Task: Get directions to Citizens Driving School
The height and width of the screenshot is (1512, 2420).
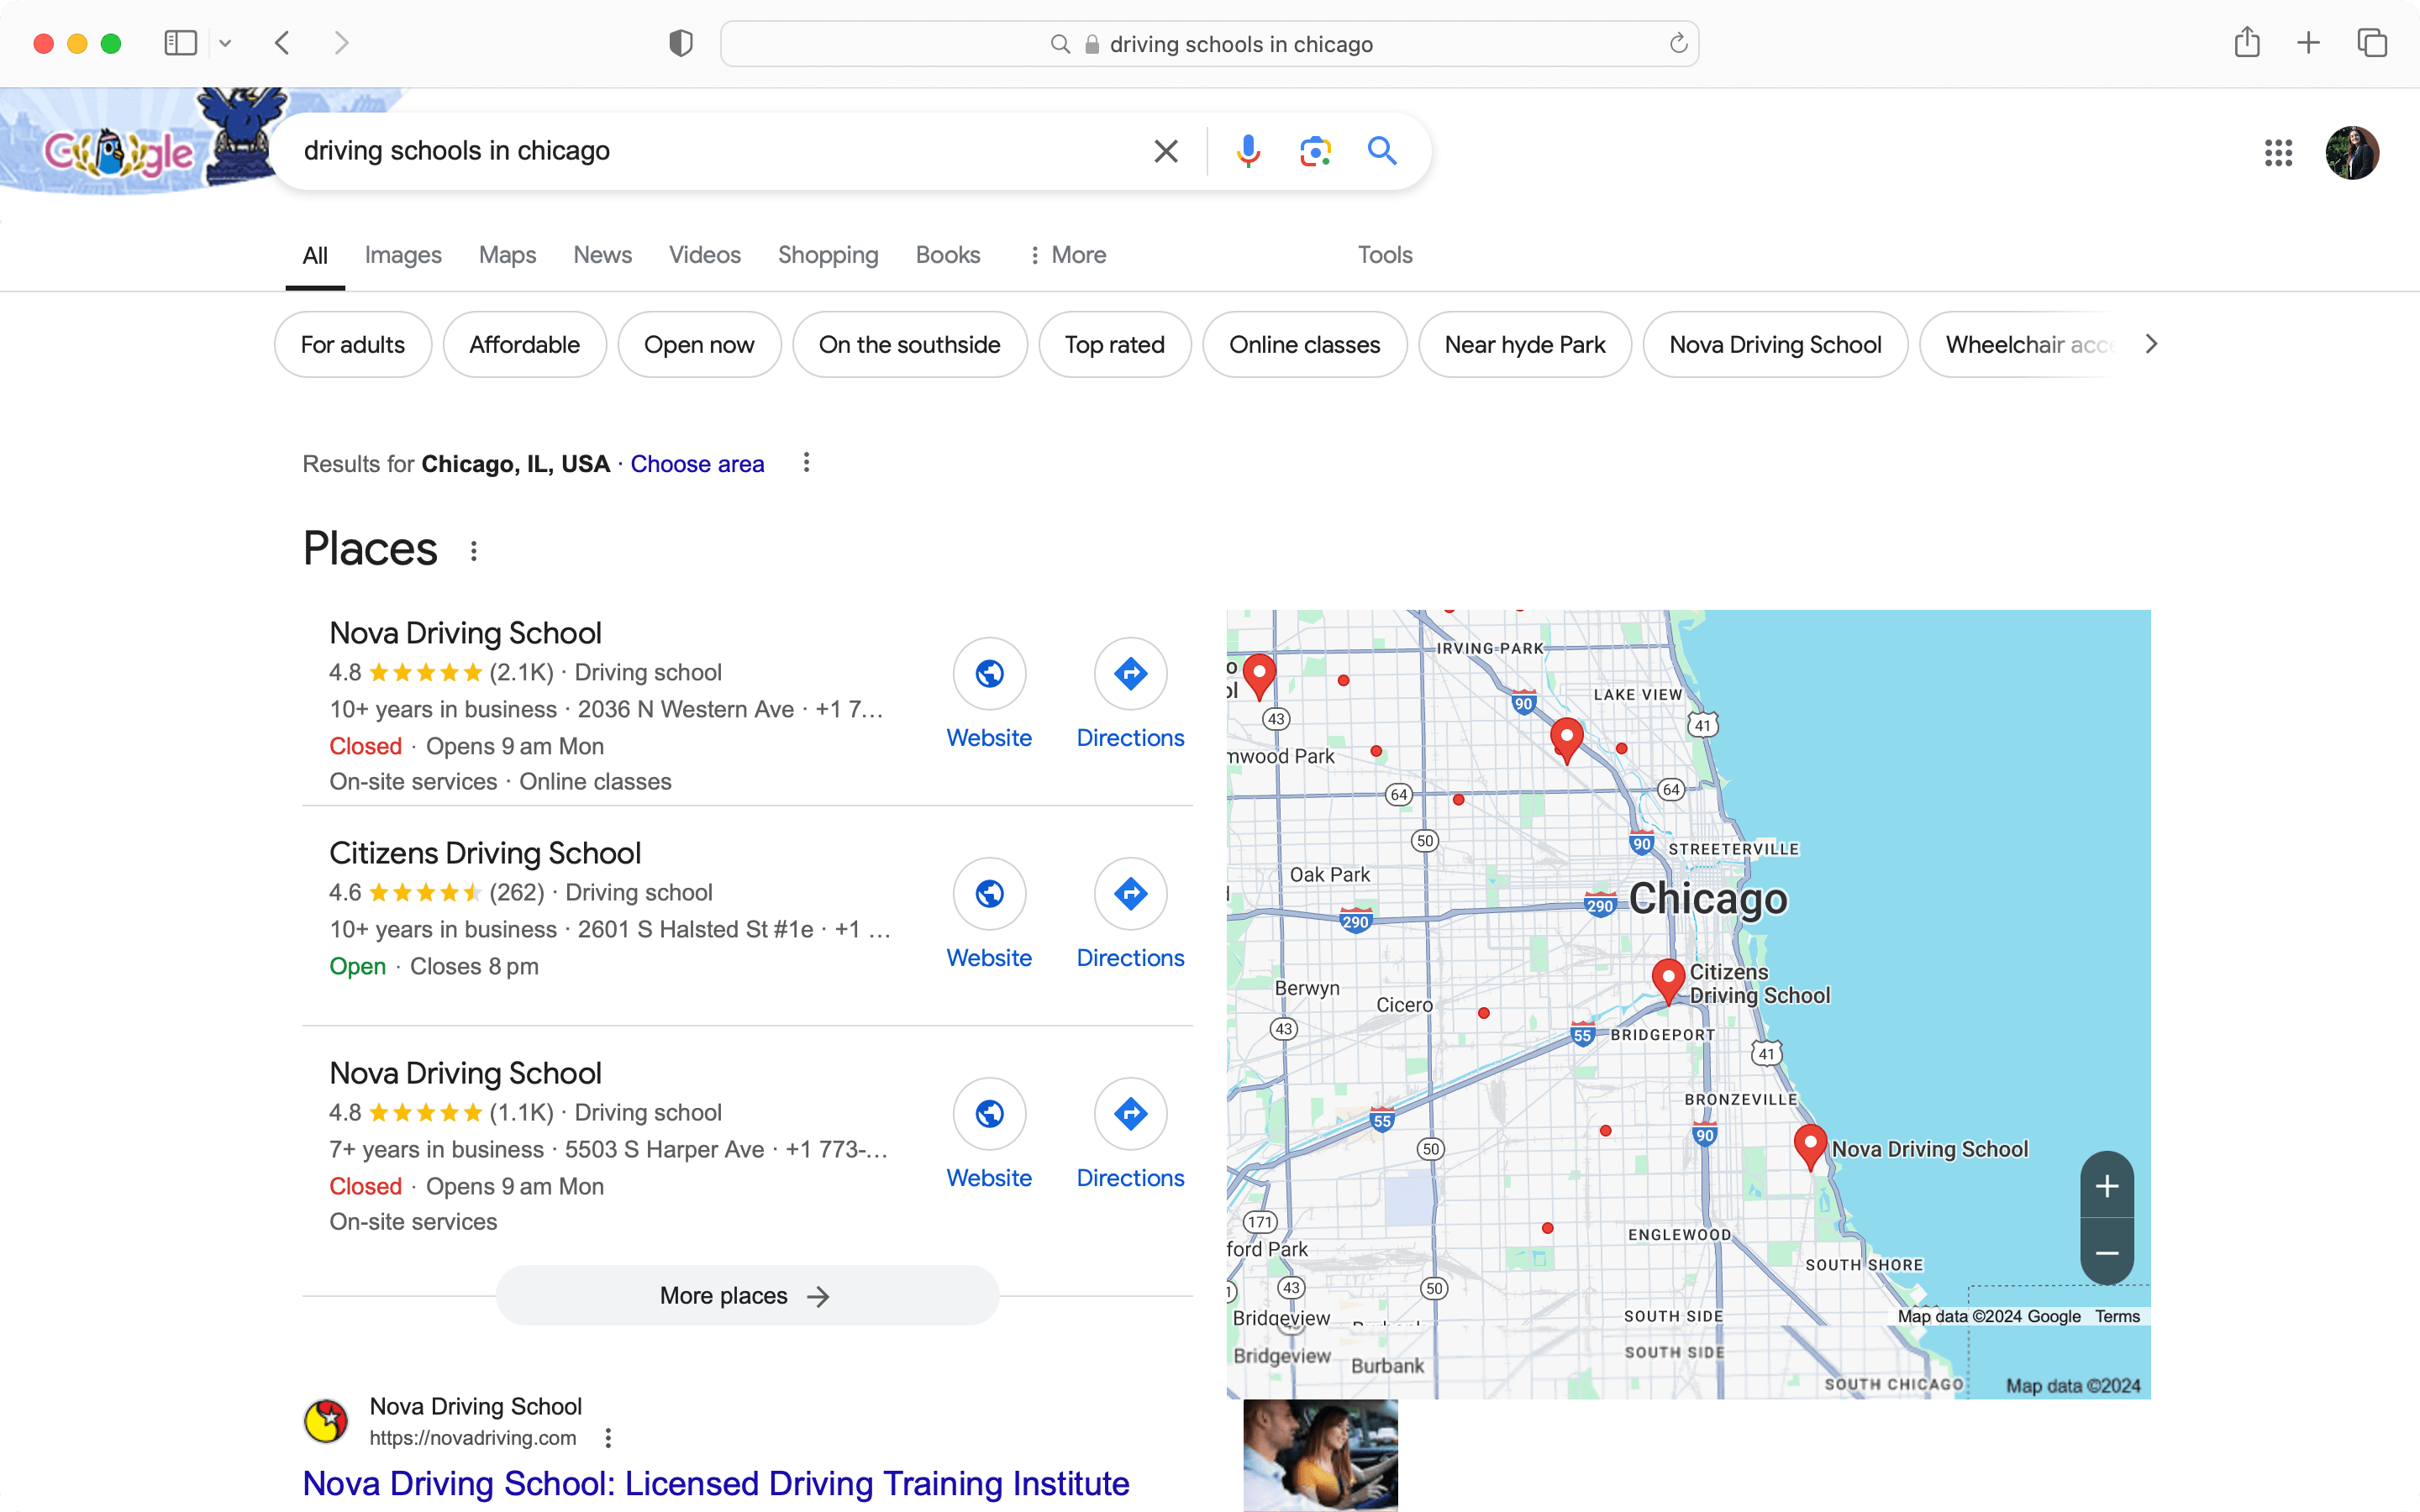Action: tap(1130, 914)
